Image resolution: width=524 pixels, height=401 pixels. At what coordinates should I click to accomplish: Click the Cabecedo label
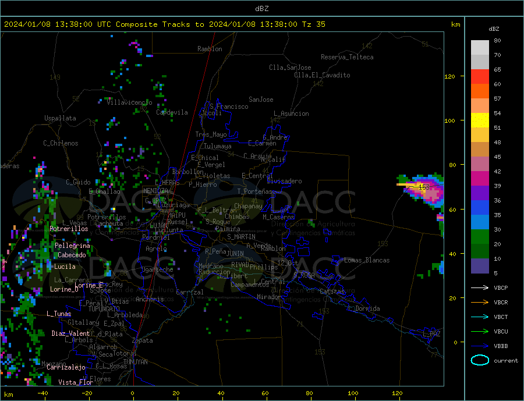(x=72, y=255)
